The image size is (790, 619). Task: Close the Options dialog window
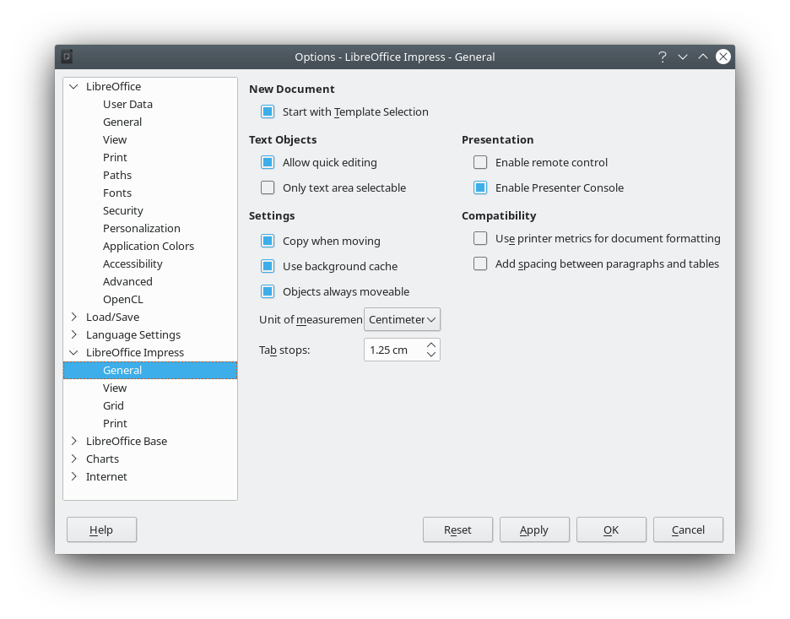click(723, 57)
